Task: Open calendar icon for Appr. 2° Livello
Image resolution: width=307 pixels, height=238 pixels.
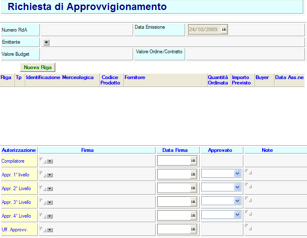Action: pos(193,188)
